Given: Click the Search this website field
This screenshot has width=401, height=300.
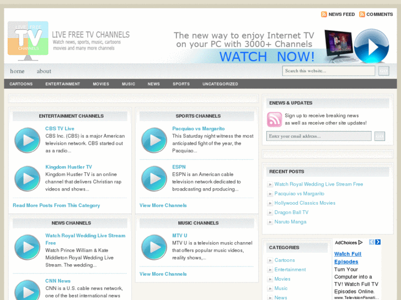Looking at the screenshot, I should click(x=329, y=70).
